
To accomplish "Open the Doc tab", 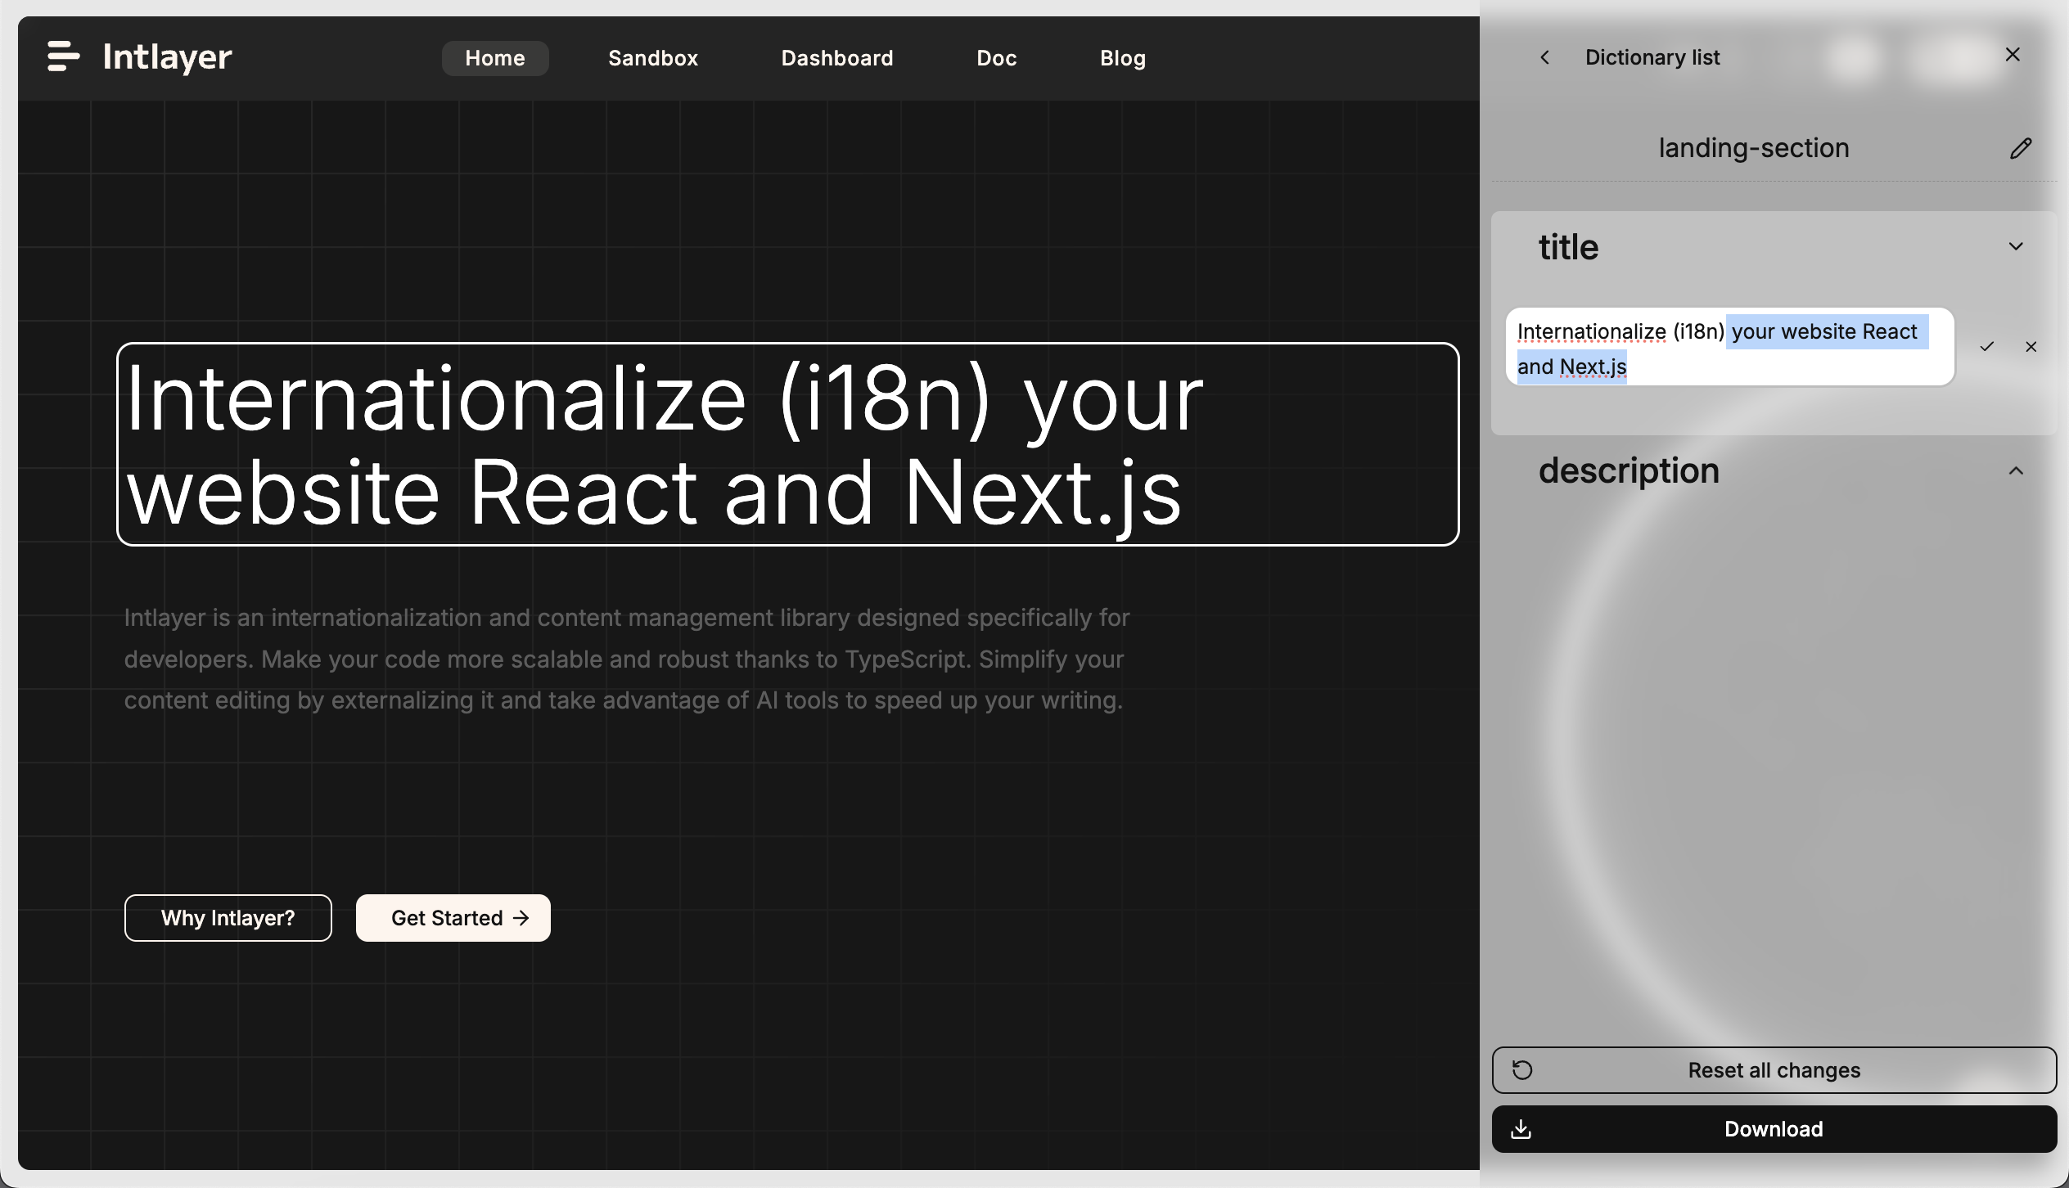I will tap(997, 57).
